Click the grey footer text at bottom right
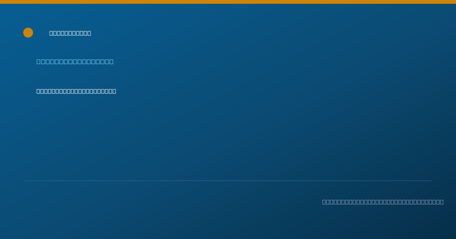Viewport: 456px width, 239px height. pos(383,202)
